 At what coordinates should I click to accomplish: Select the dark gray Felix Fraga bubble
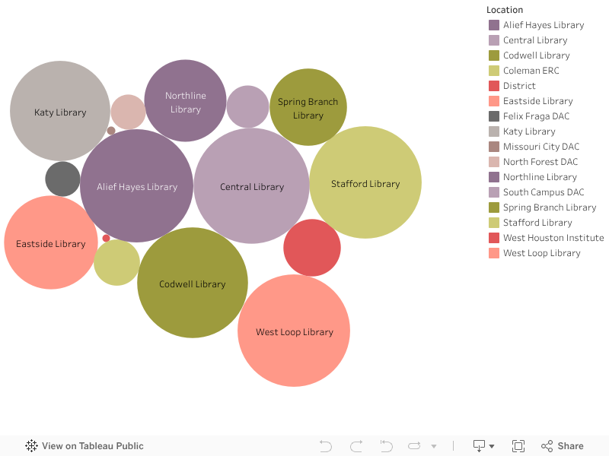tap(62, 179)
